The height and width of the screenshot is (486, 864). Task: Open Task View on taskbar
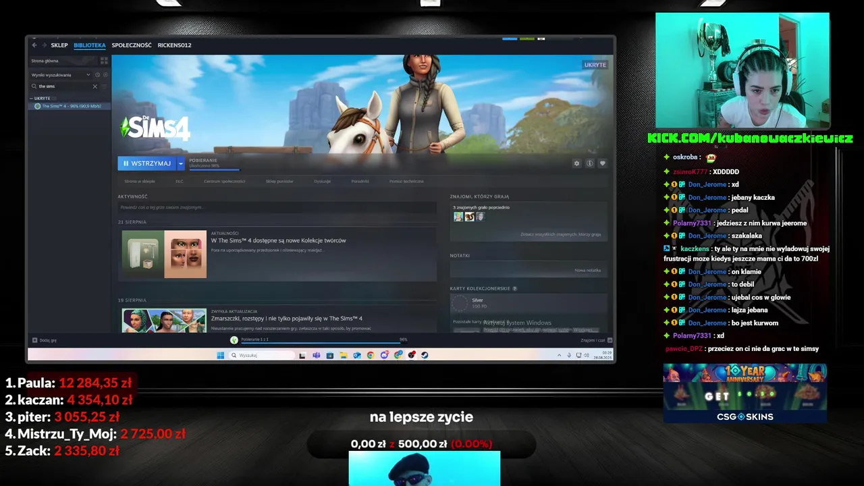point(302,355)
